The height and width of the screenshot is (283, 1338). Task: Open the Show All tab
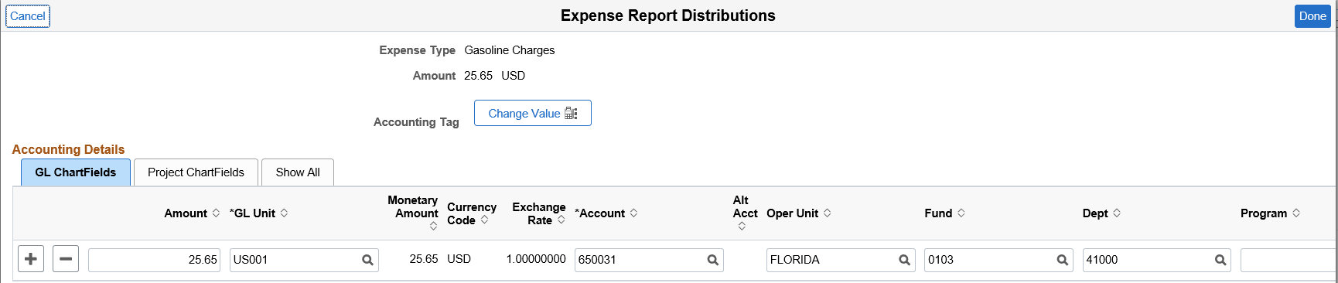tap(298, 172)
